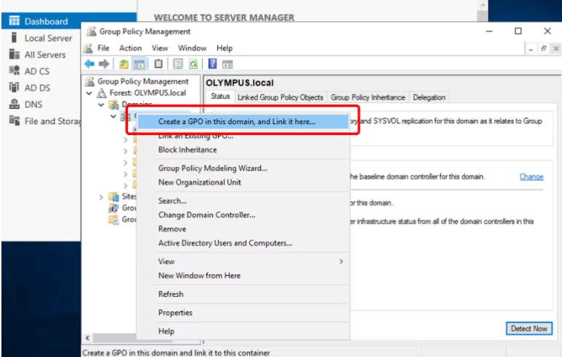Open the Window menu
The height and width of the screenshot is (357, 562).
[x=192, y=48]
